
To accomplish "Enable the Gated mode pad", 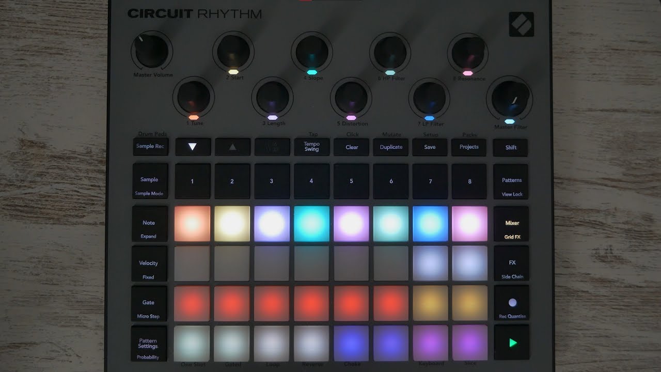I will tap(232, 343).
